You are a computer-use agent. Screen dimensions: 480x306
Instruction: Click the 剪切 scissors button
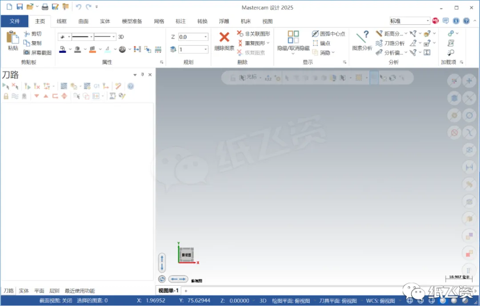tap(33, 34)
